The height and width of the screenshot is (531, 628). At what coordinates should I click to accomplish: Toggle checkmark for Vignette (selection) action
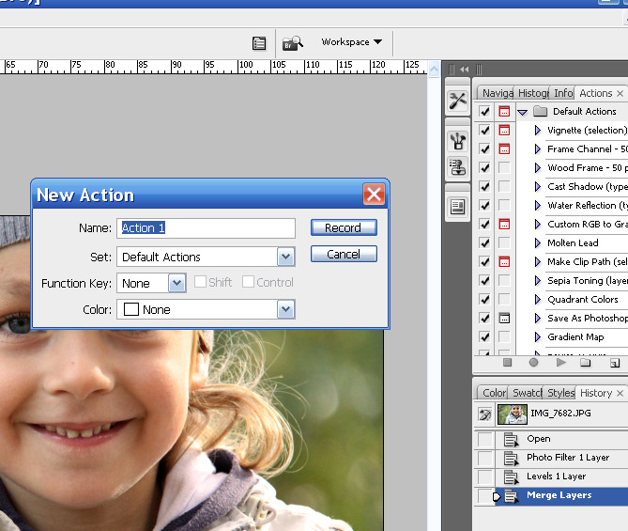pyautogui.click(x=484, y=130)
